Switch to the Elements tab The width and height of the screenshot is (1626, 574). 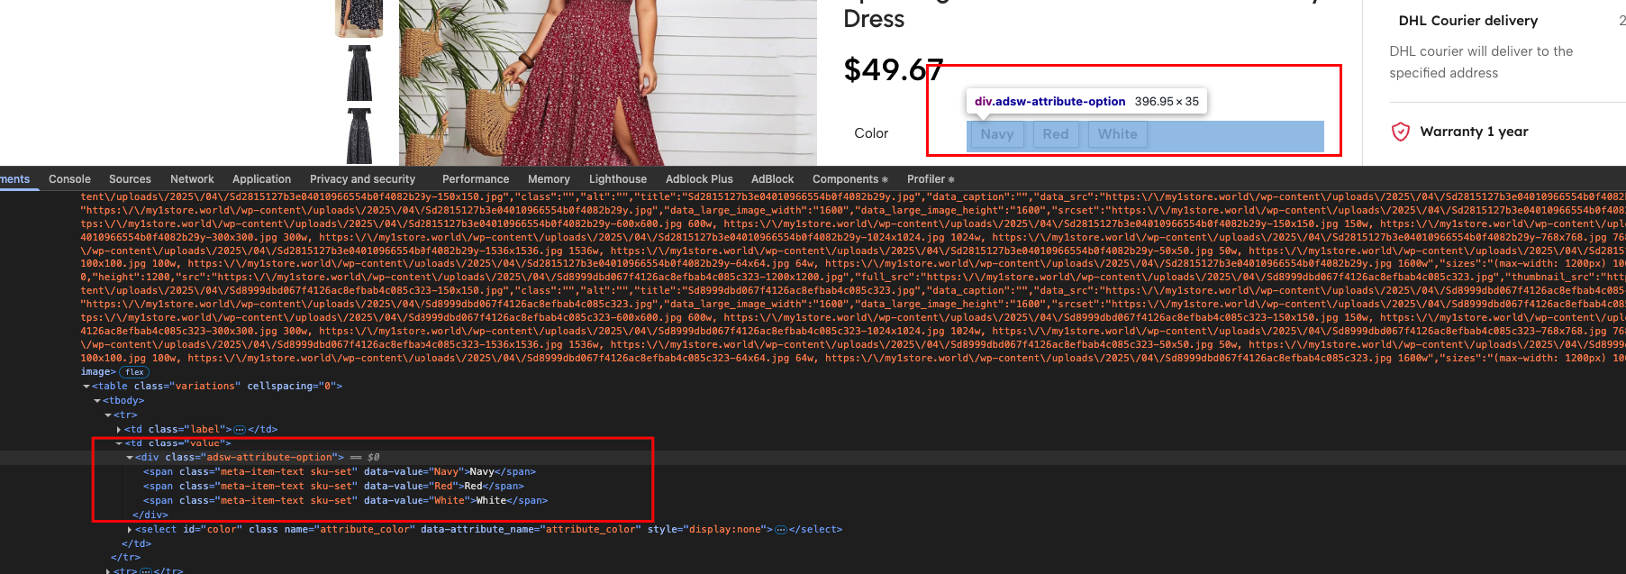point(14,179)
